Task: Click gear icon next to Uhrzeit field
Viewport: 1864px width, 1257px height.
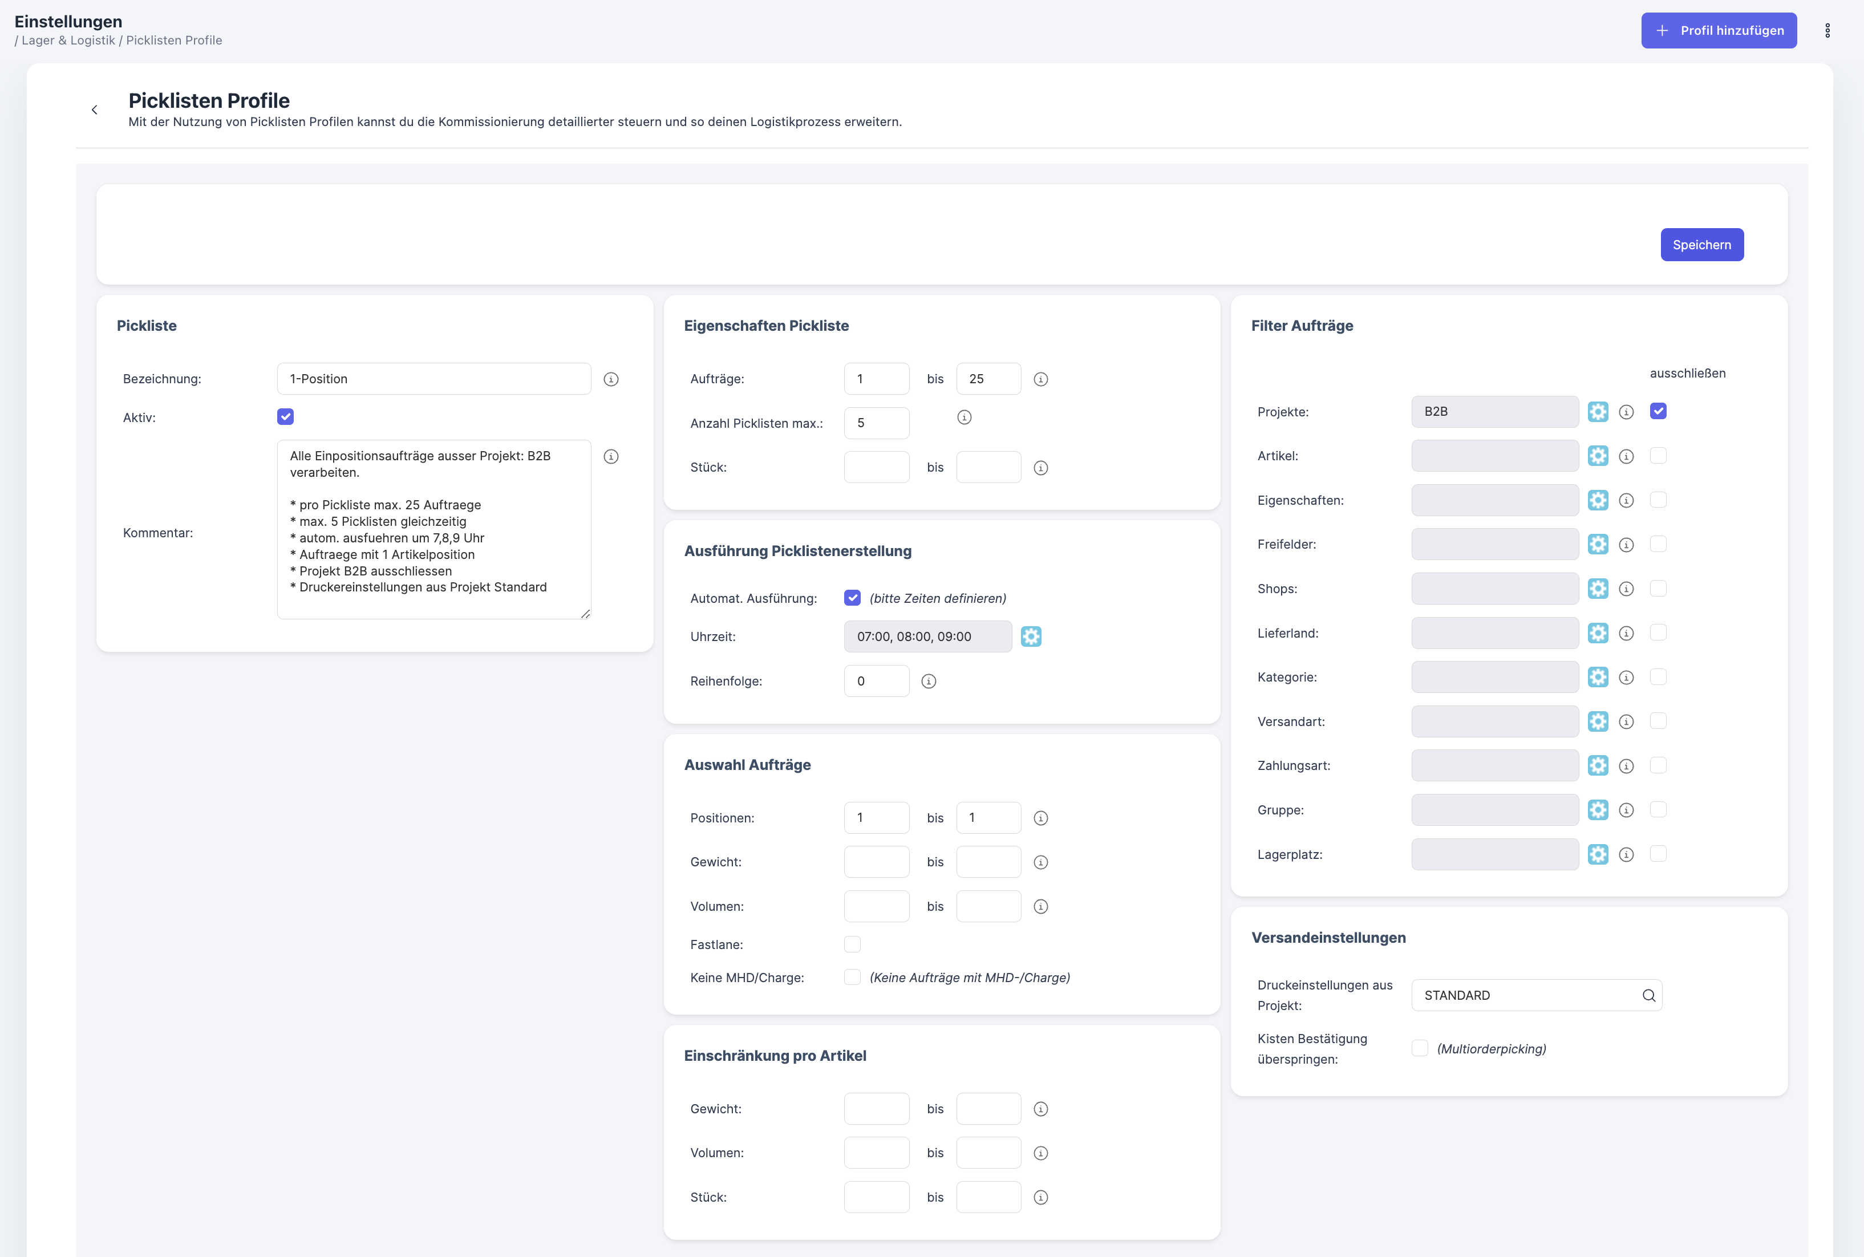Action: click(1031, 636)
